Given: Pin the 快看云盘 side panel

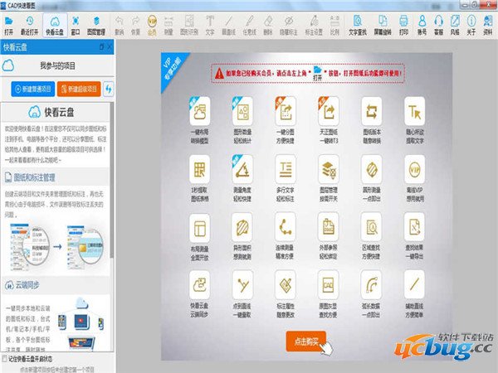Looking at the screenshot, I should pyautogui.click(x=101, y=47).
